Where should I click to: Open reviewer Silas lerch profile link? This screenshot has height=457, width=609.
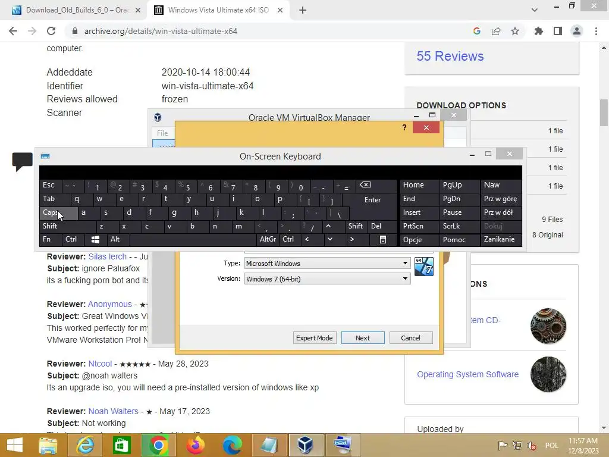coord(107,257)
